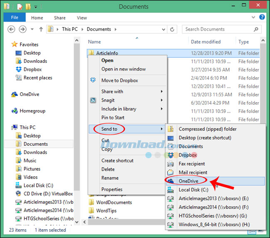
Task: Click the CD Drive (D:) VirtualBox icon
Action: click(18, 194)
